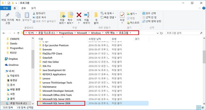The height and width of the screenshot is (110, 206).
Task: Click Windows in the address breadcrumb
Action: coord(96,33)
